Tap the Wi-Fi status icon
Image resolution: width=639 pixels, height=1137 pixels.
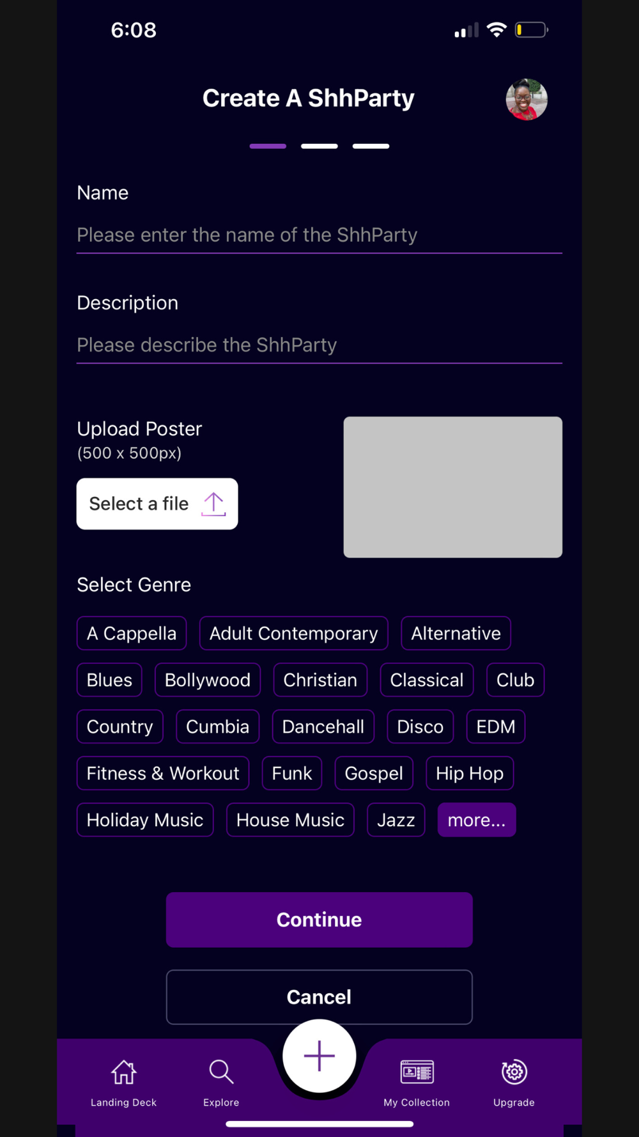click(497, 30)
